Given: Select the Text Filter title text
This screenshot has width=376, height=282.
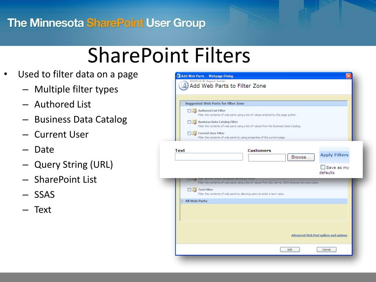Looking at the screenshot, I should coord(206,190).
